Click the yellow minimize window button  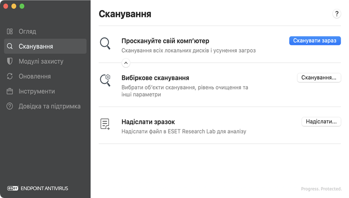click(14, 6)
